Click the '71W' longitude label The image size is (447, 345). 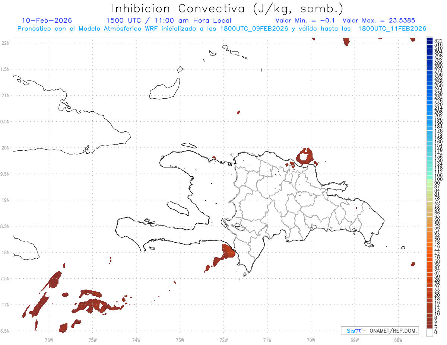[x=267, y=339]
